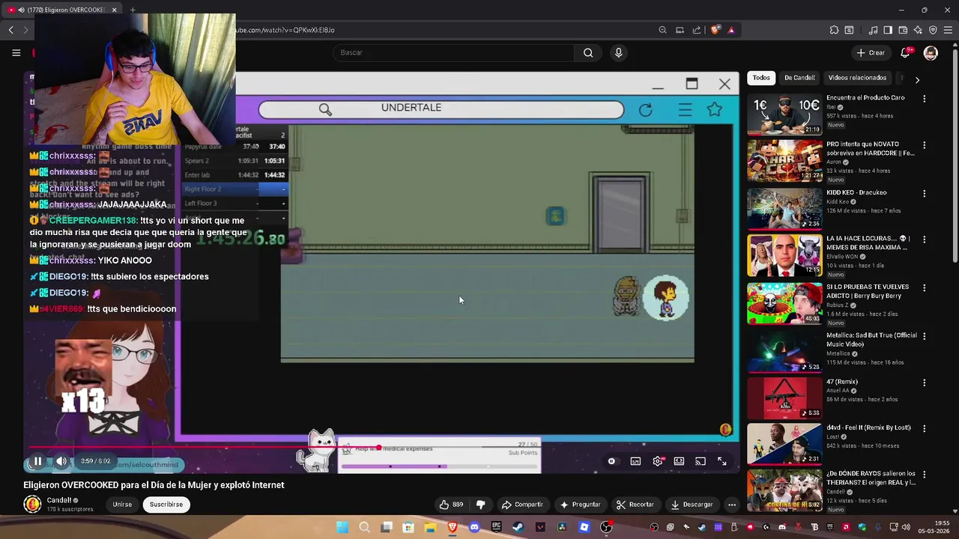Open options for Encuentra el Producto Caro
Image resolution: width=959 pixels, height=539 pixels.
coord(924,98)
